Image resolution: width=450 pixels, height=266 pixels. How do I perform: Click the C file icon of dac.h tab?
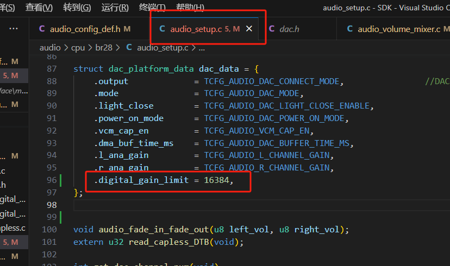coord(272,29)
